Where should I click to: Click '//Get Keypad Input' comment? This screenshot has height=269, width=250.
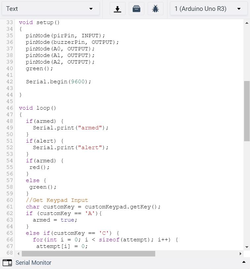coord(57,200)
